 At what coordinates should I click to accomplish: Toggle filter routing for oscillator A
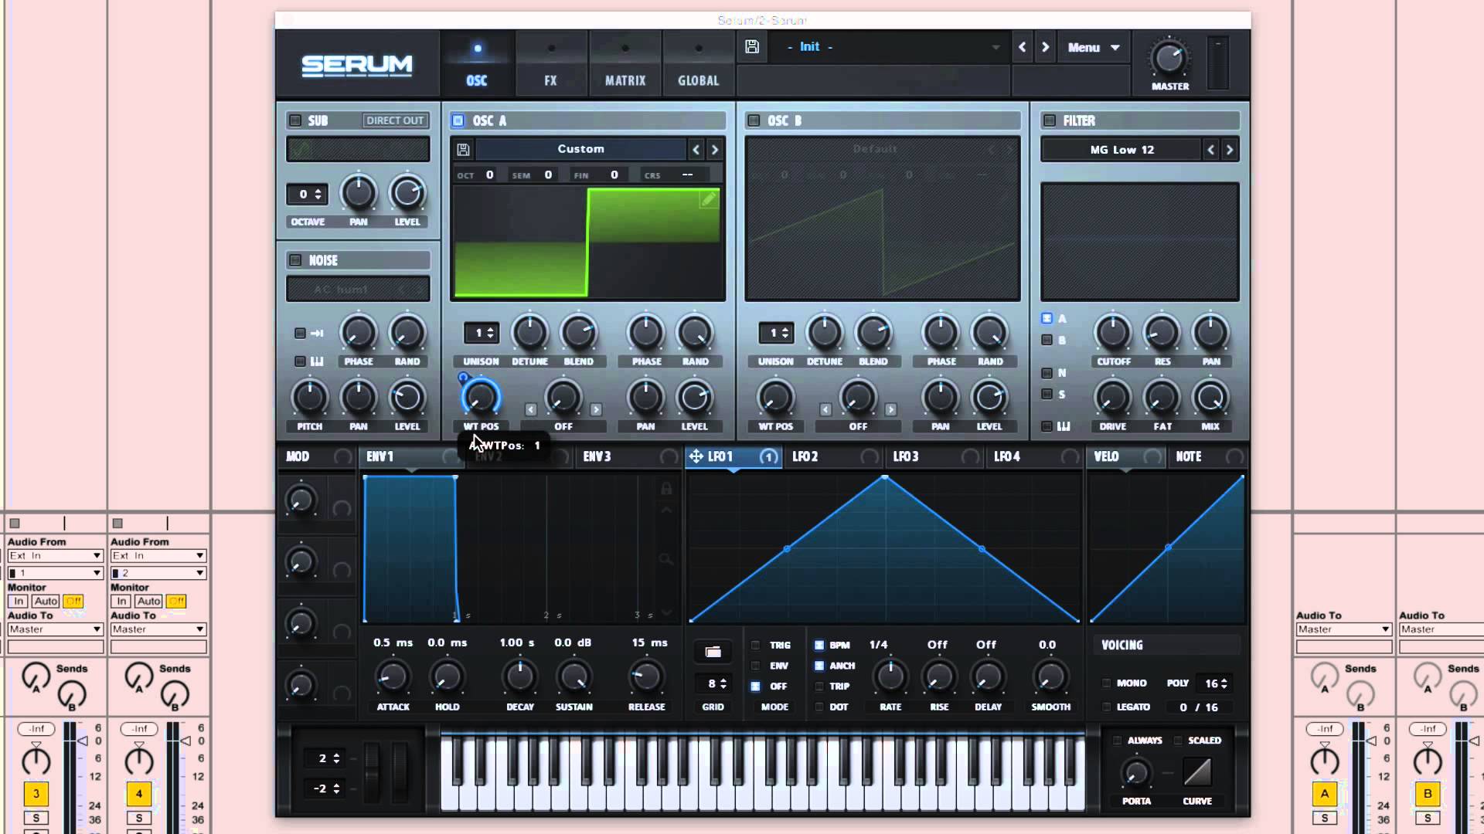coord(1047,318)
